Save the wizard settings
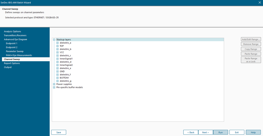This screenshot has height=136, width=263. pyautogui.click(x=59, y=132)
